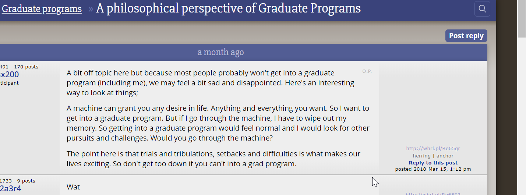Open the first poster's username ending x200
Viewport: 526px width, 195px height.
pyautogui.click(x=9, y=75)
